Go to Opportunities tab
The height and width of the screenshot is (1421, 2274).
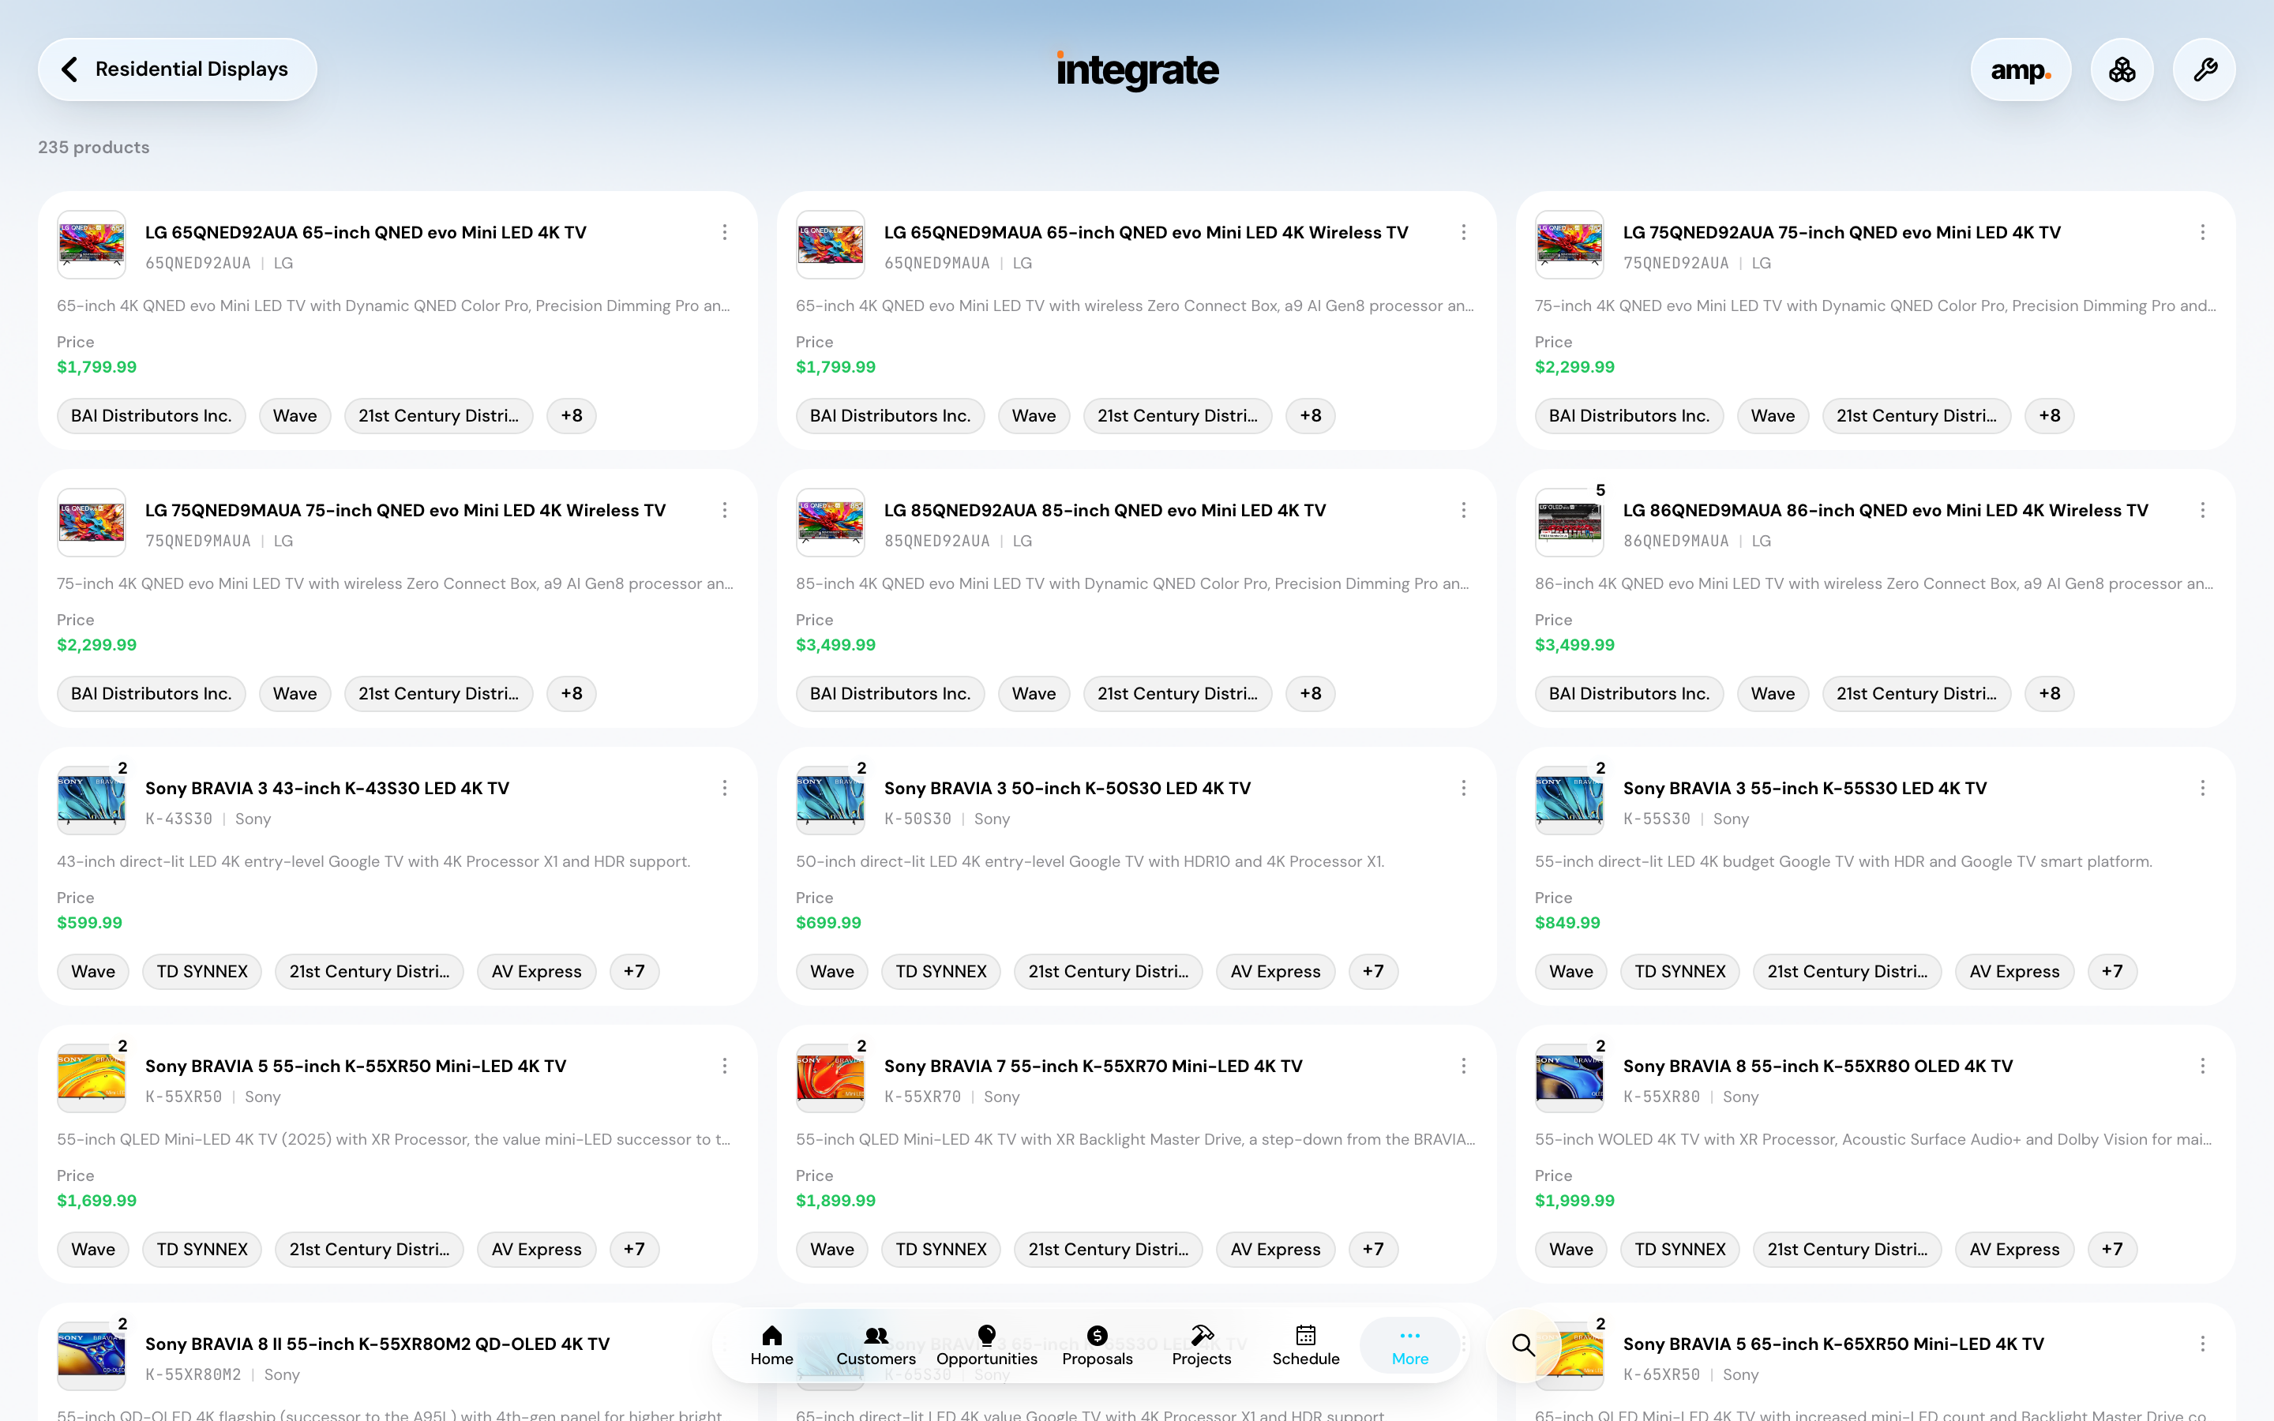pyautogui.click(x=987, y=1346)
